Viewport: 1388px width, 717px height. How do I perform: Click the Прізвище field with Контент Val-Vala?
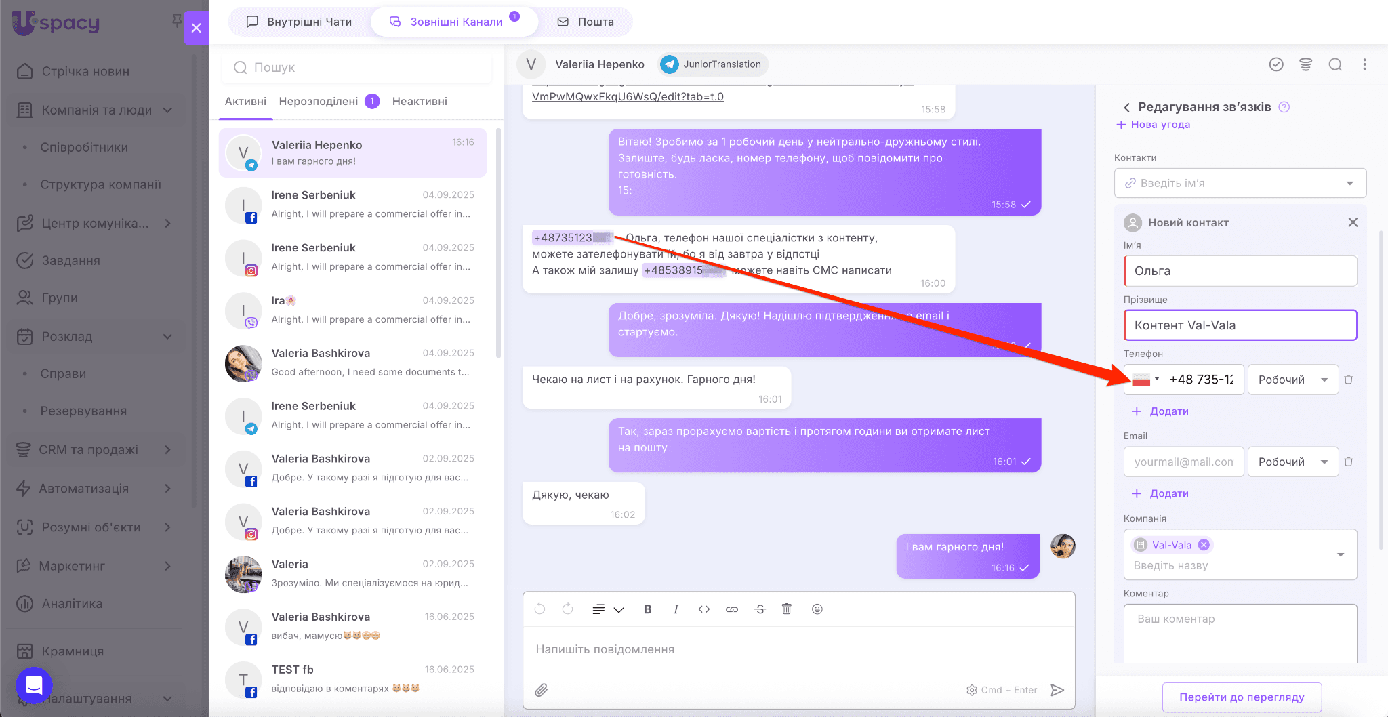(1240, 325)
